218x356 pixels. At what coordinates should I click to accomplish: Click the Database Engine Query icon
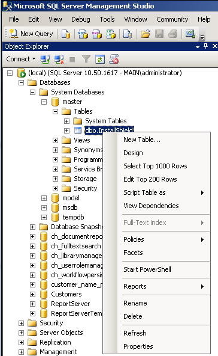(x=66, y=34)
